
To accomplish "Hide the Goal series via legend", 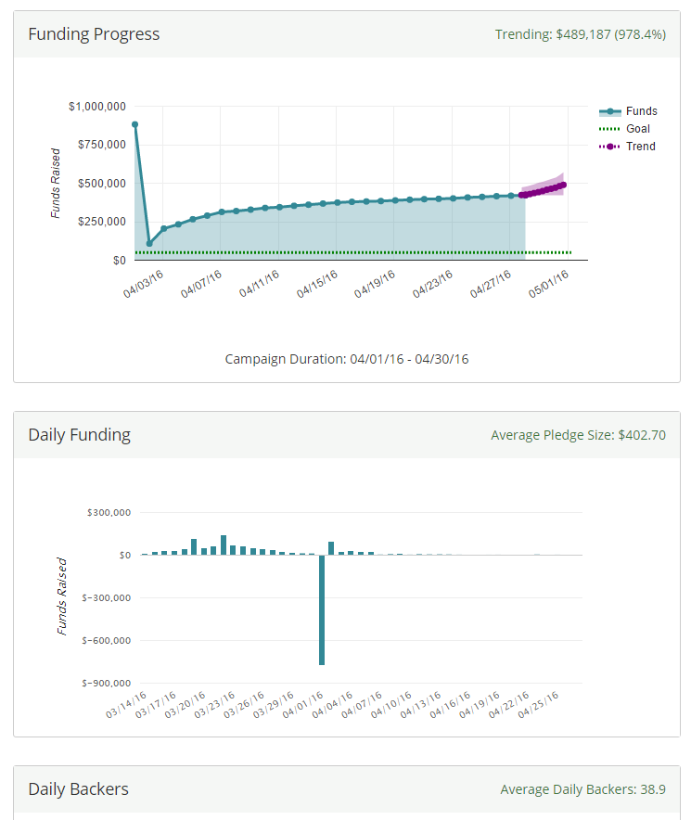I will tap(637, 129).
